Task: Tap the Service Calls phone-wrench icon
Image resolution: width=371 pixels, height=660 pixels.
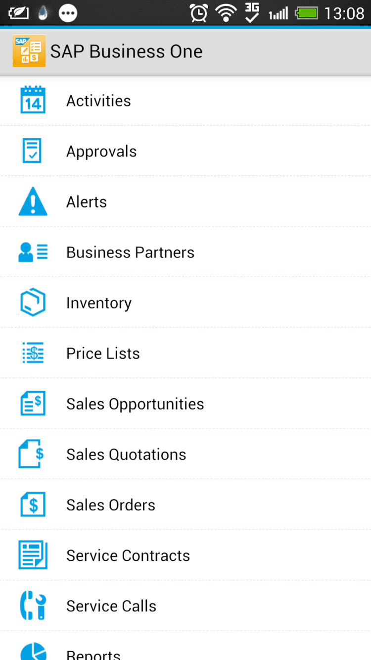Action: point(33,606)
